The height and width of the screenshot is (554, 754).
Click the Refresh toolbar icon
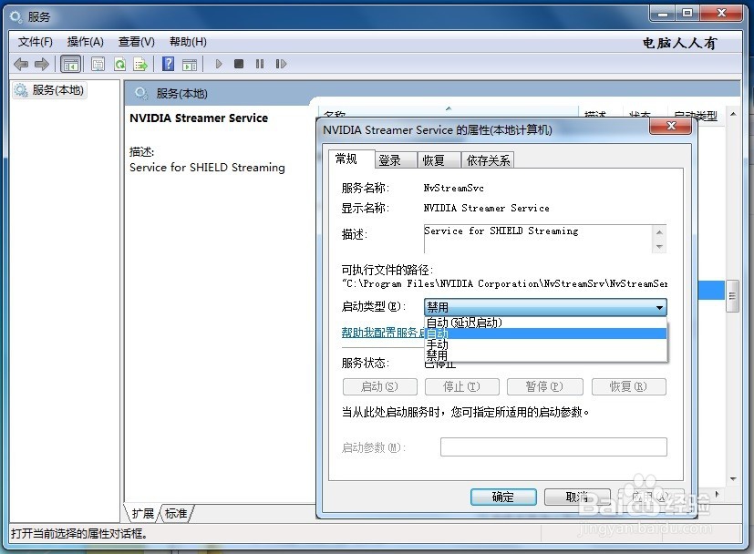coord(119,64)
